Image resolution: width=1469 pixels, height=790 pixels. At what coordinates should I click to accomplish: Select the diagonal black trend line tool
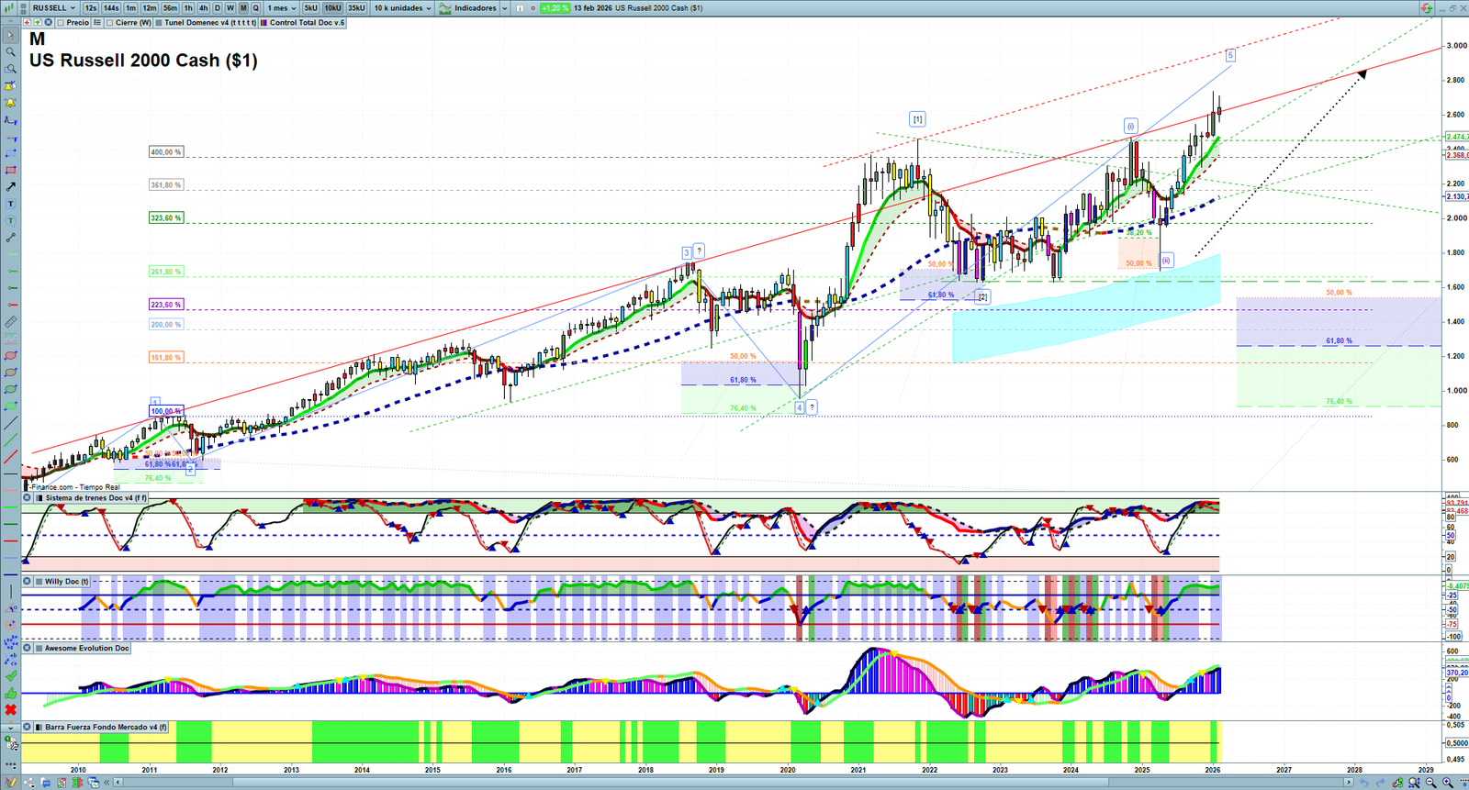(x=10, y=424)
